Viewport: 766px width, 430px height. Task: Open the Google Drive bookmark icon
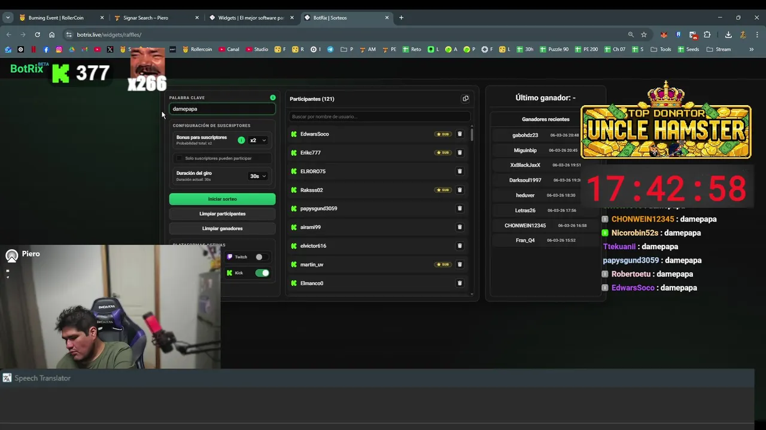[72, 49]
